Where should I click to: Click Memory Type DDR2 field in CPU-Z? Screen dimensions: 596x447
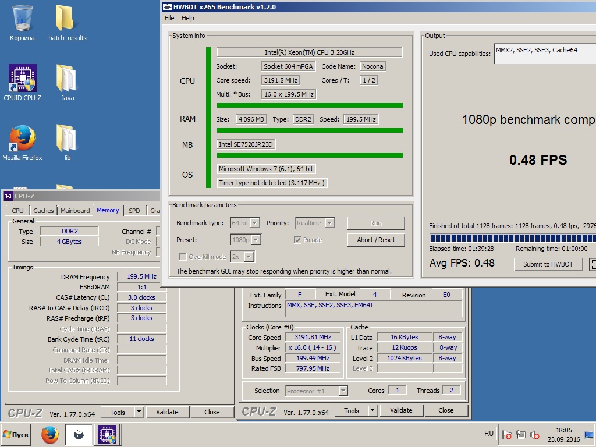[70, 231]
